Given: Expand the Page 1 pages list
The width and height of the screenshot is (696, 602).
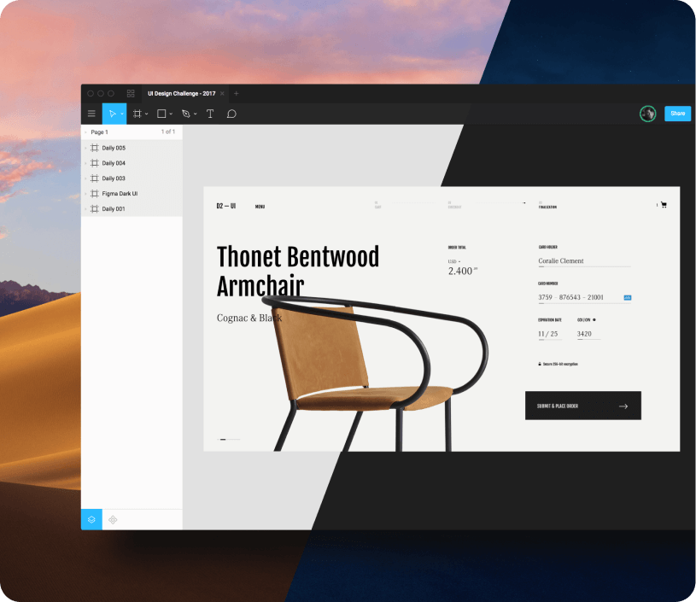Looking at the screenshot, I should (85, 132).
